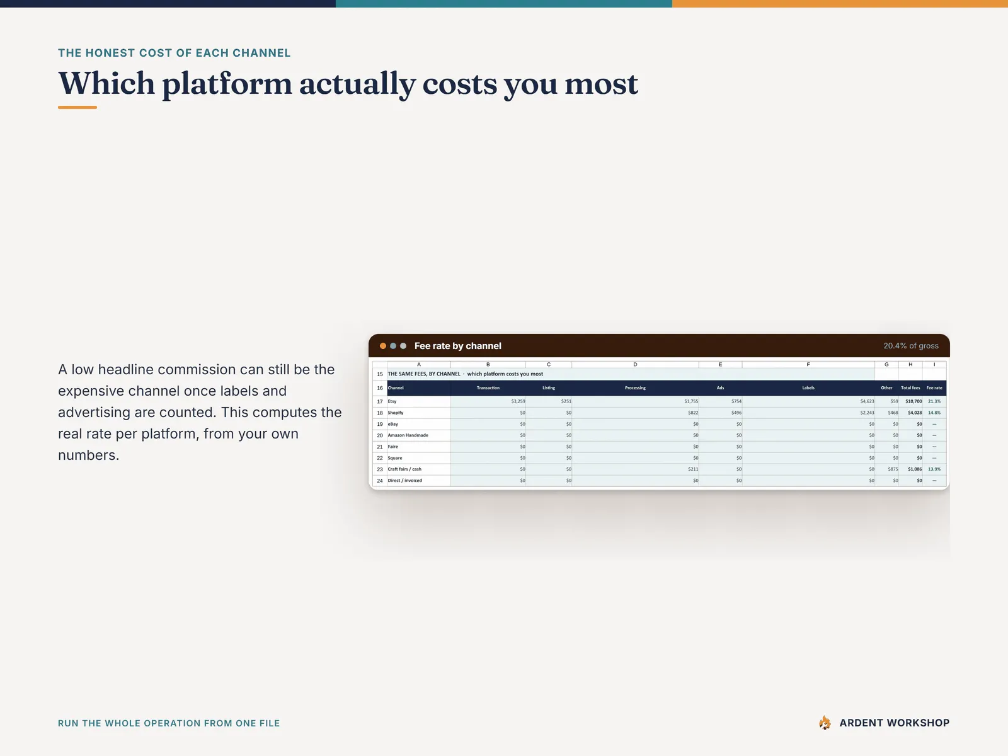Select row number 20

coord(380,435)
